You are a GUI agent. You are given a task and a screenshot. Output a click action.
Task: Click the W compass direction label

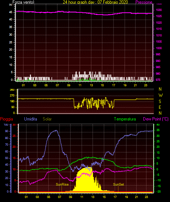pos(161,95)
